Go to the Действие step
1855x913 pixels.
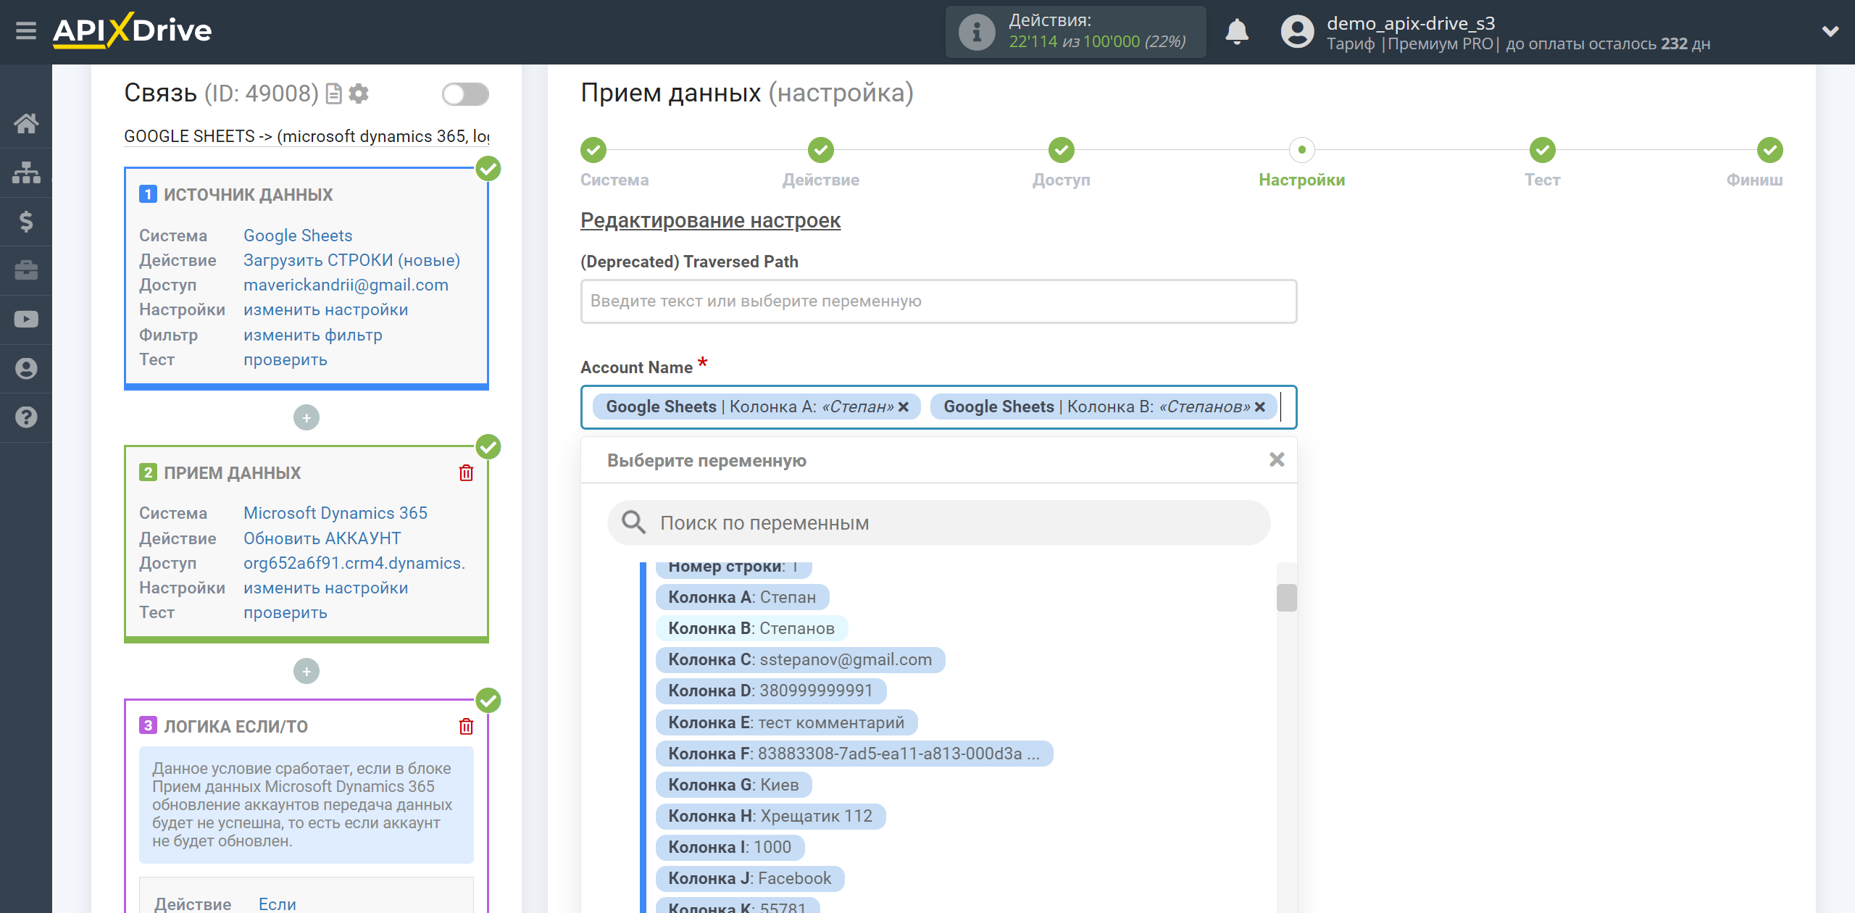[821, 150]
